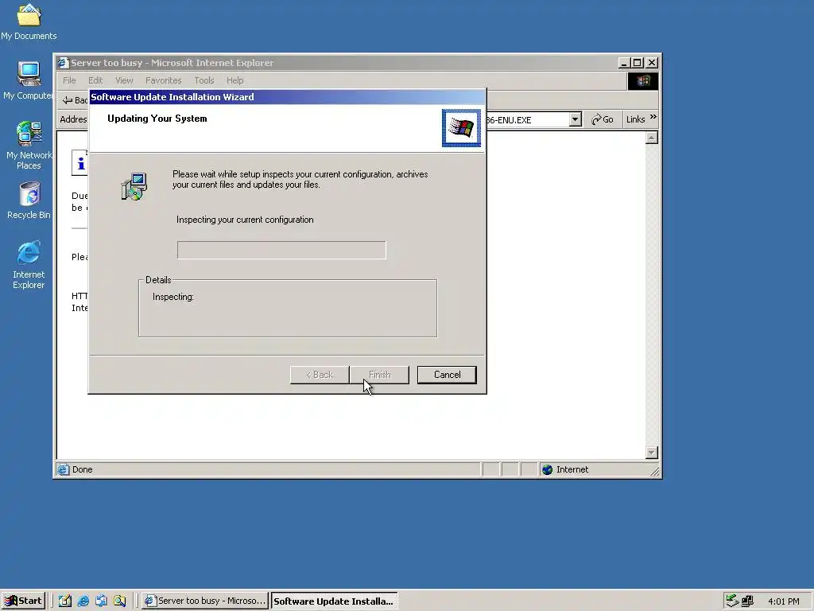
Task: Click the Windows flag icon in wizard header
Action: (461, 128)
